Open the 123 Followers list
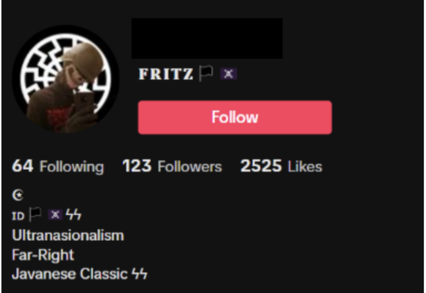Screen dimensions: 426x293 tap(172, 166)
